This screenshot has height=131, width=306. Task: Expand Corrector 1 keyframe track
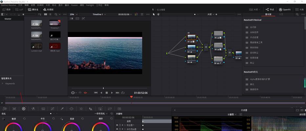click(125, 125)
